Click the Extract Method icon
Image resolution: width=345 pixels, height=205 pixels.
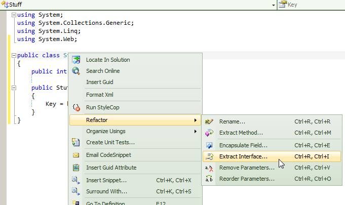(x=209, y=133)
